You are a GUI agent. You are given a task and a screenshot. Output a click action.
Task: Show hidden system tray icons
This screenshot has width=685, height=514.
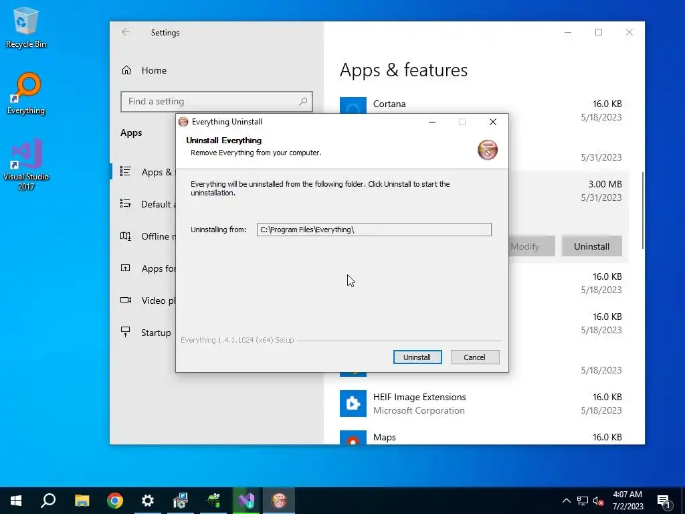tap(566, 501)
